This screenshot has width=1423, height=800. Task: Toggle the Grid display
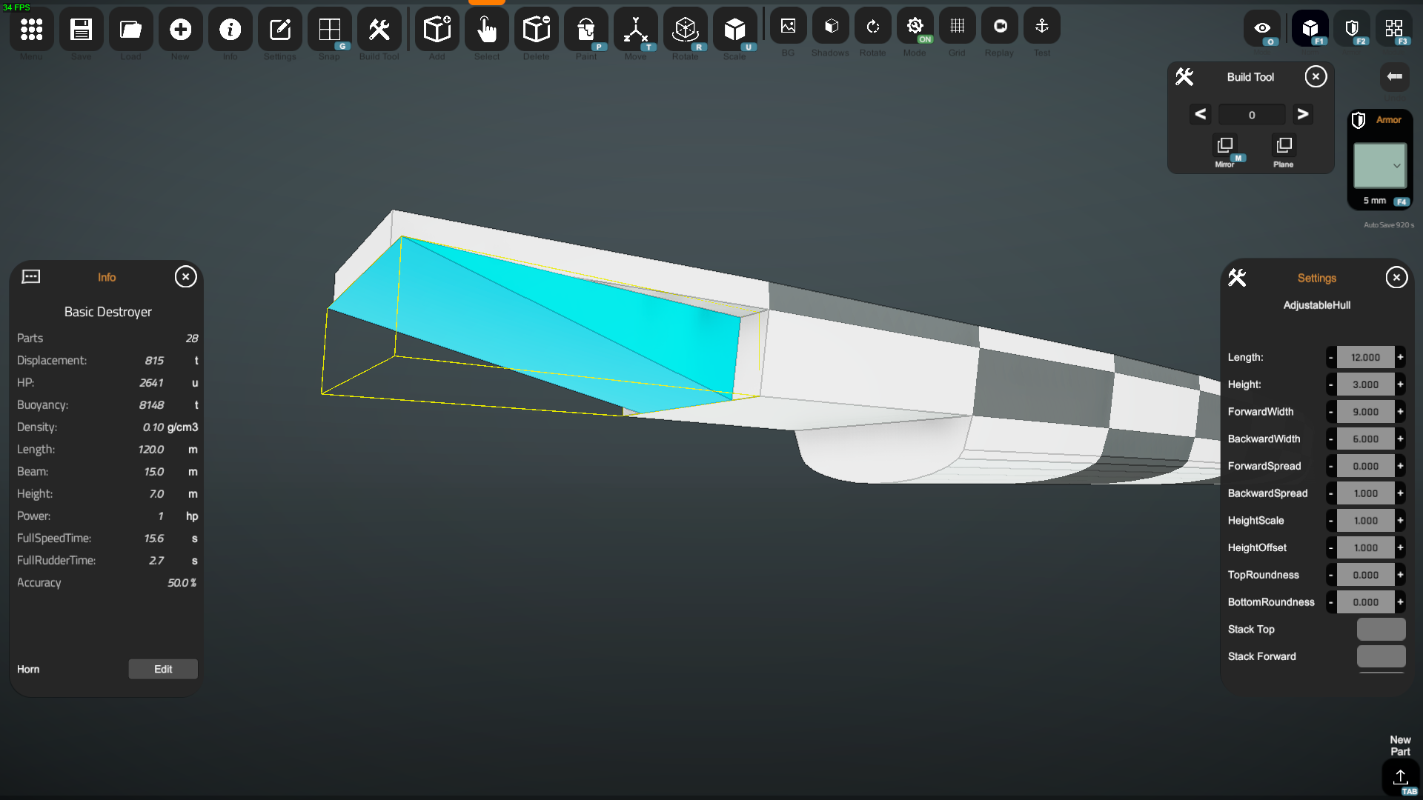(957, 27)
